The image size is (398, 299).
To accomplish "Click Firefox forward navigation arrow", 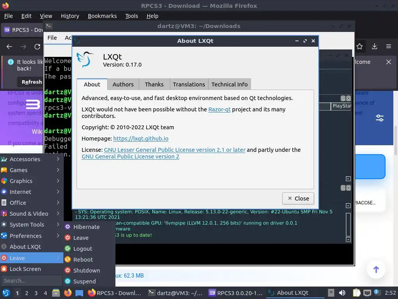I will click(x=23, y=47).
